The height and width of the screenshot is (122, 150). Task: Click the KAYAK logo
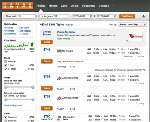click(x=17, y=6)
